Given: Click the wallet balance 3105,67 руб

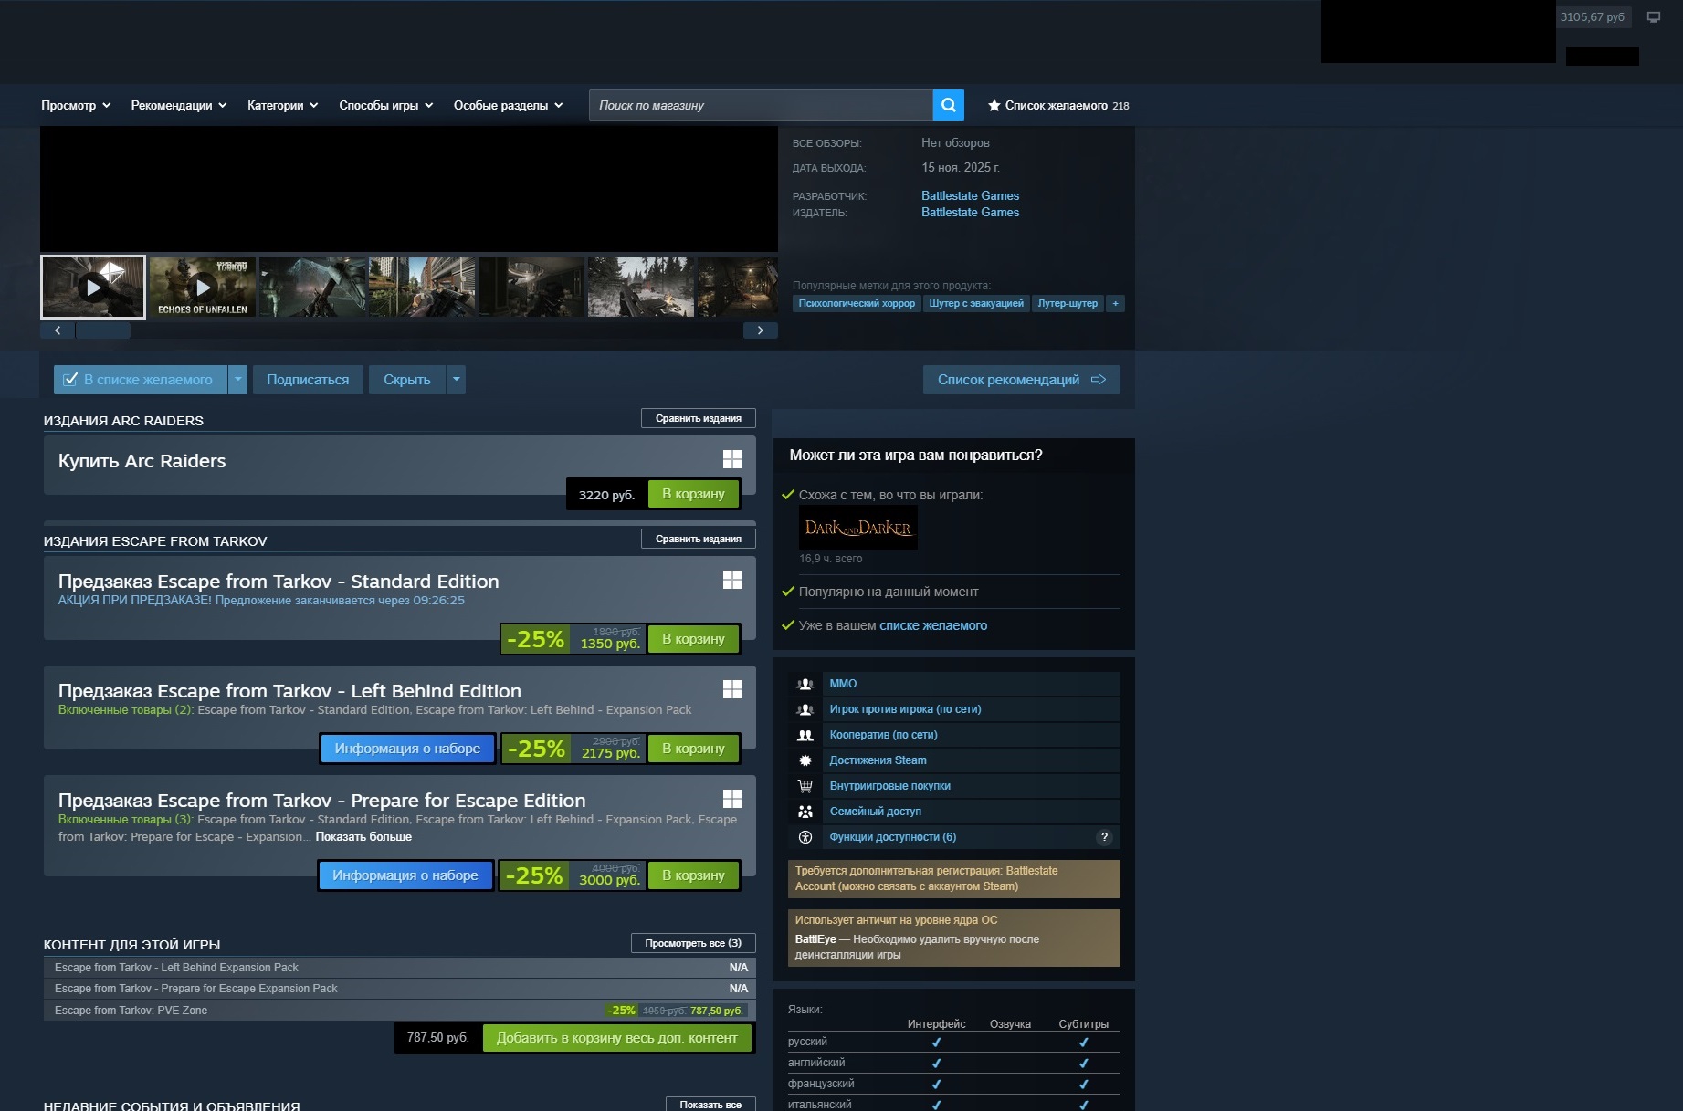Looking at the screenshot, I should pyautogui.click(x=1593, y=17).
